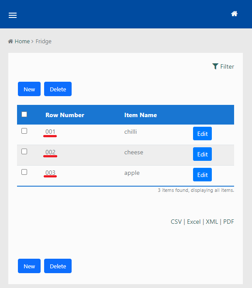This screenshot has height=288, width=252.
Task: Sort by Row Number column header
Action: coord(65,115)
